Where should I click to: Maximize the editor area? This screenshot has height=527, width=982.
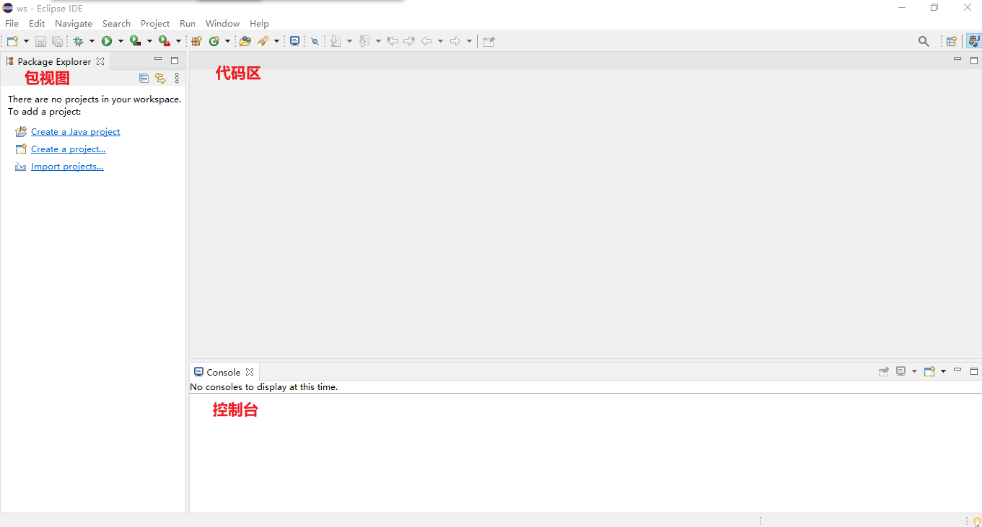pos(974,61)
